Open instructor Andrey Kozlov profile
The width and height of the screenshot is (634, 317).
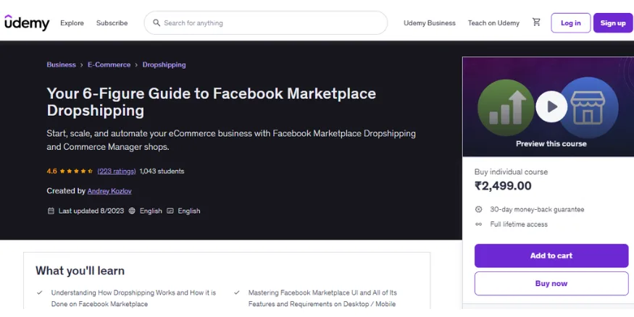109,191
